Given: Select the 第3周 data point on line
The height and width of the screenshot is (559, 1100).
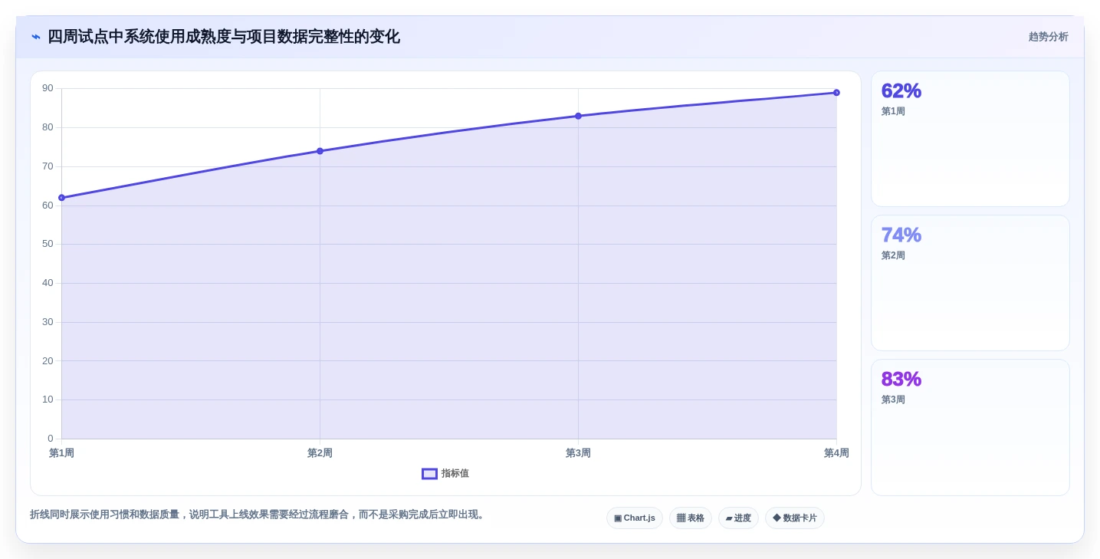Looking at the screenshot, I should tap(578, 116).
